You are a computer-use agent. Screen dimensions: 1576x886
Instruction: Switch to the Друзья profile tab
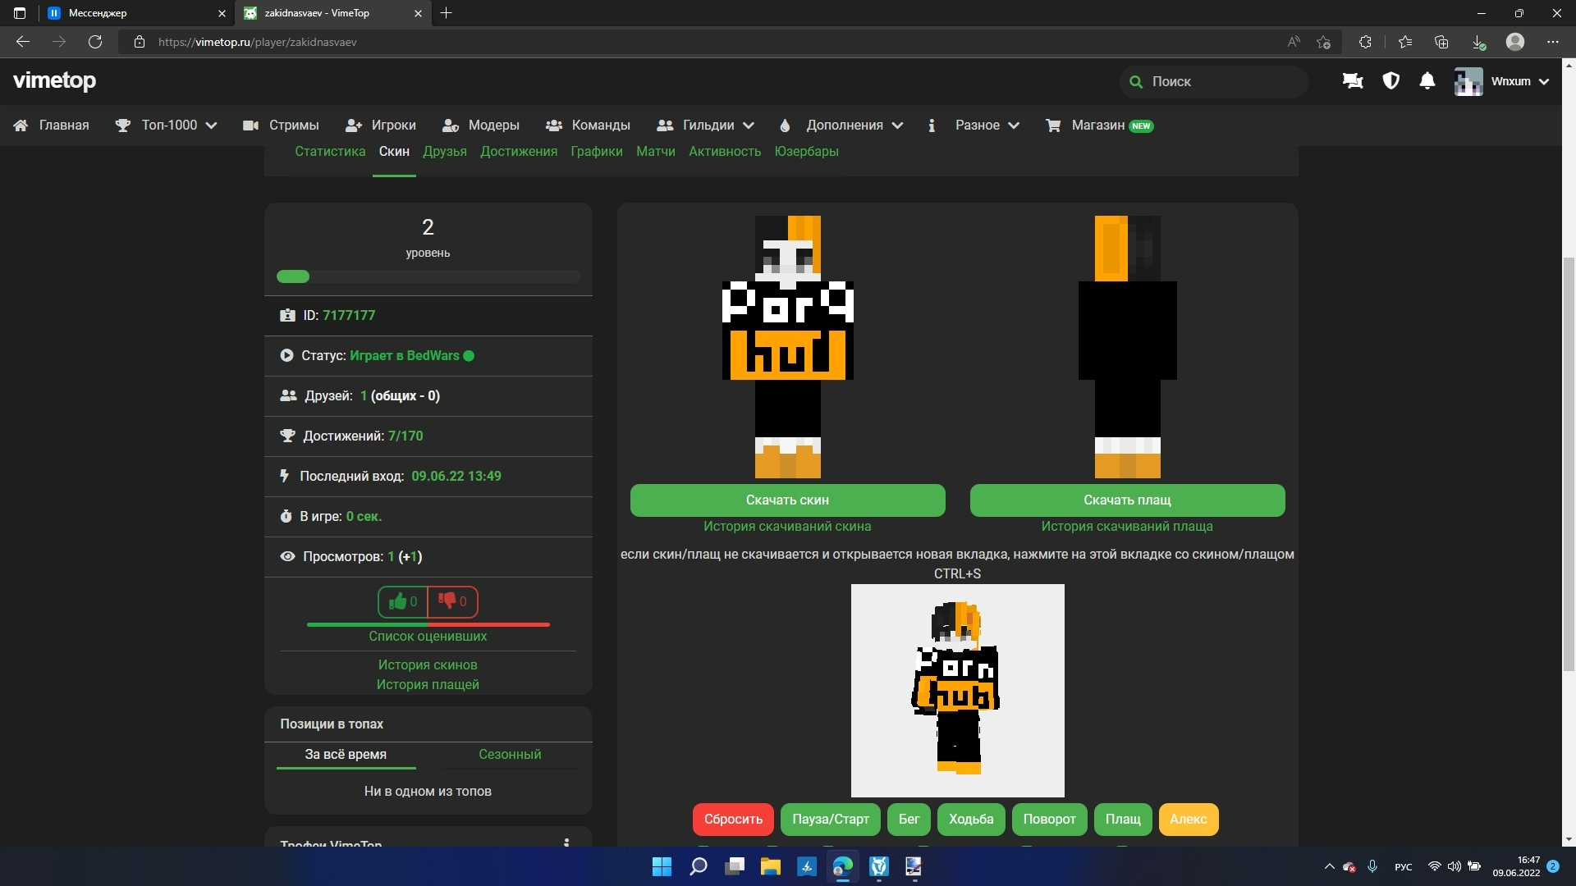pyautogui.click(x=445, y=151)
